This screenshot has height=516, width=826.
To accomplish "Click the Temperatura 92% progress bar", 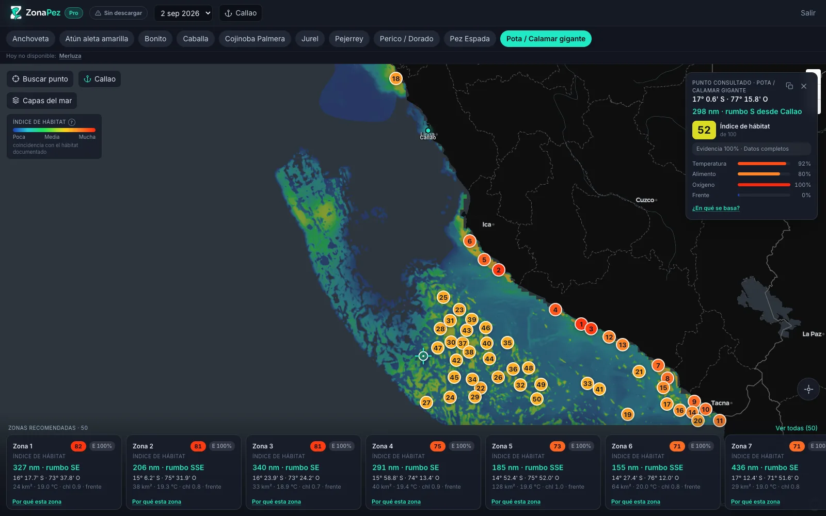I will (x=764, y=164).
